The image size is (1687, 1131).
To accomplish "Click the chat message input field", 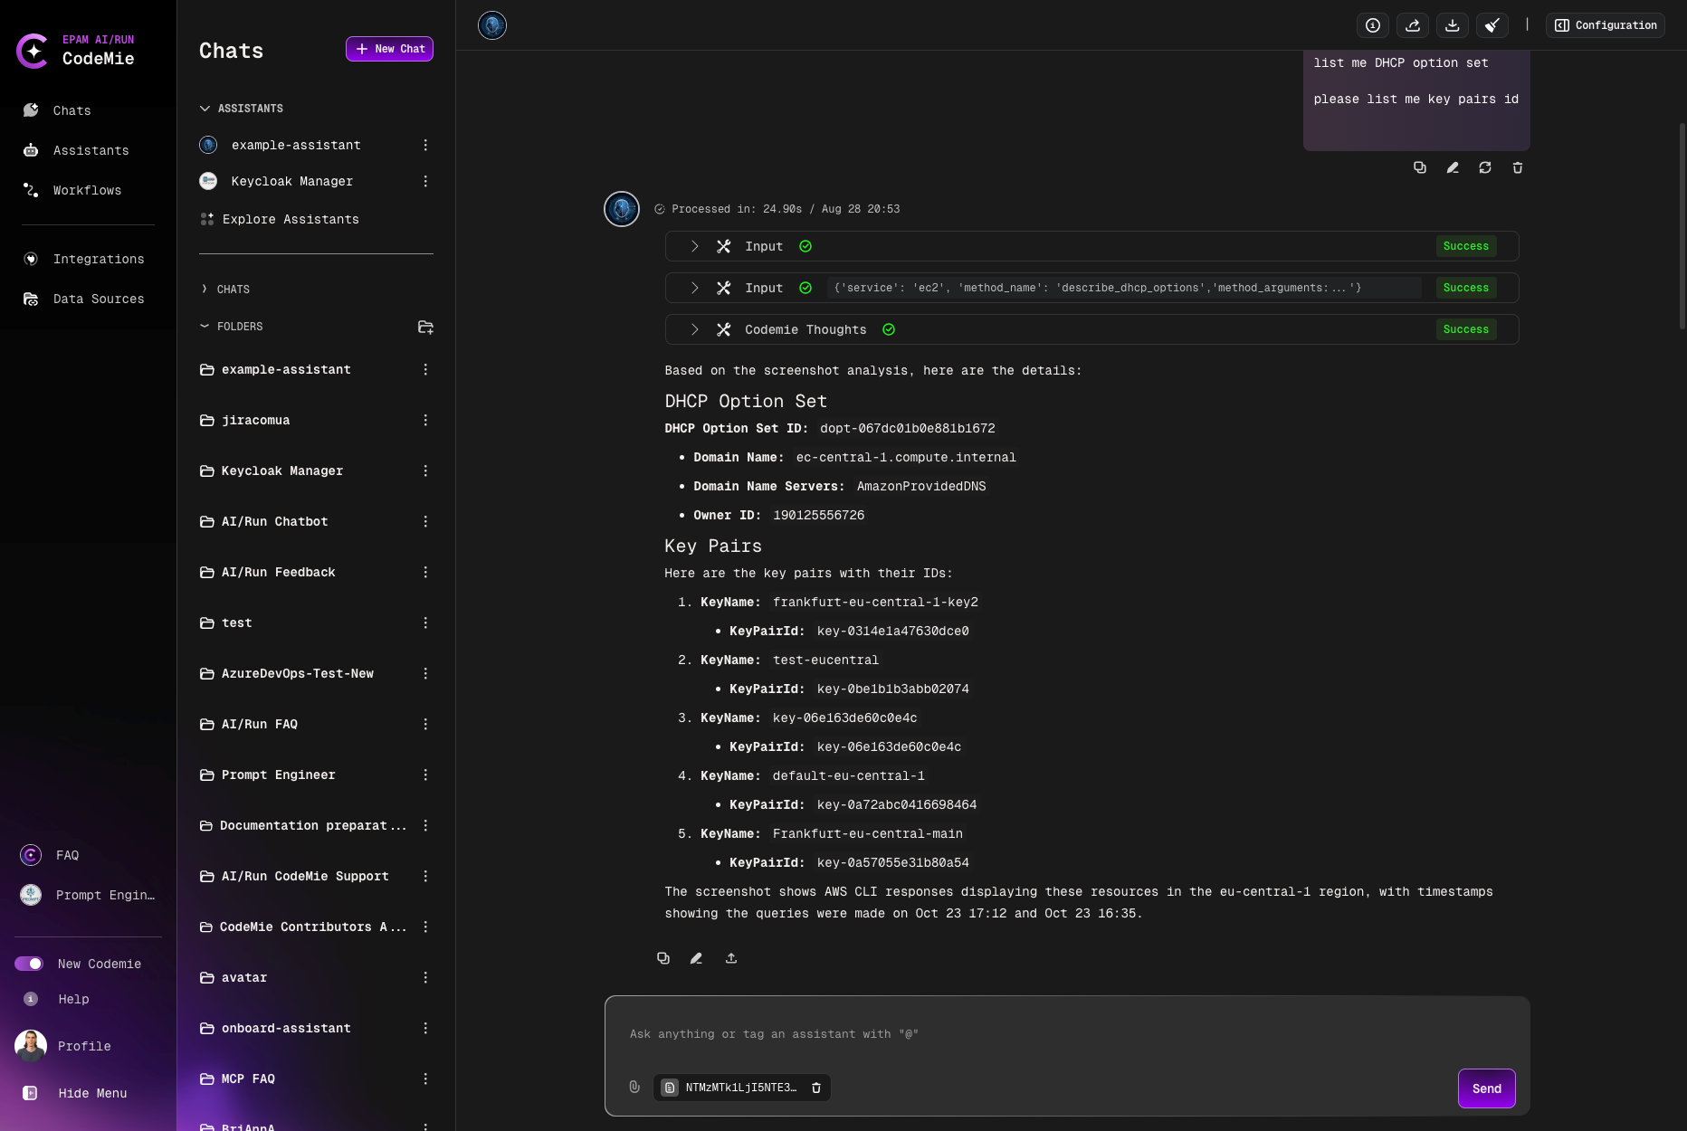I will tap(996, 1033).
